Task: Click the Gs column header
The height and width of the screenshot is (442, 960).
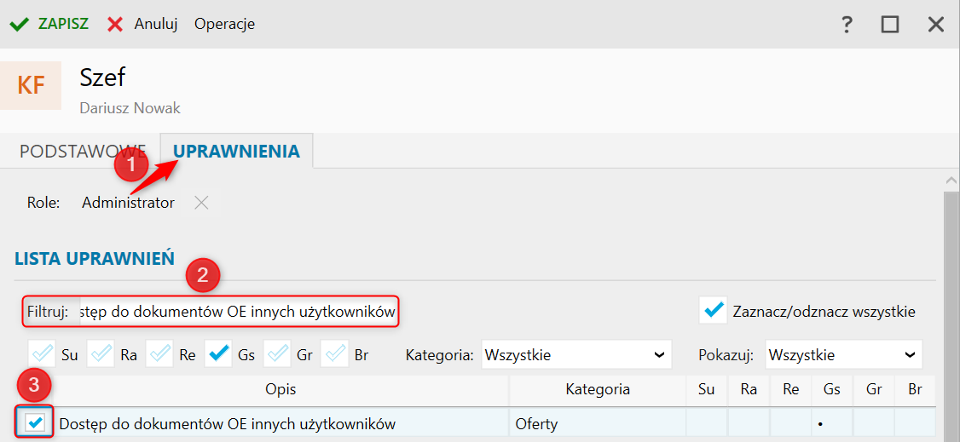Action: [x=832, y=389]
